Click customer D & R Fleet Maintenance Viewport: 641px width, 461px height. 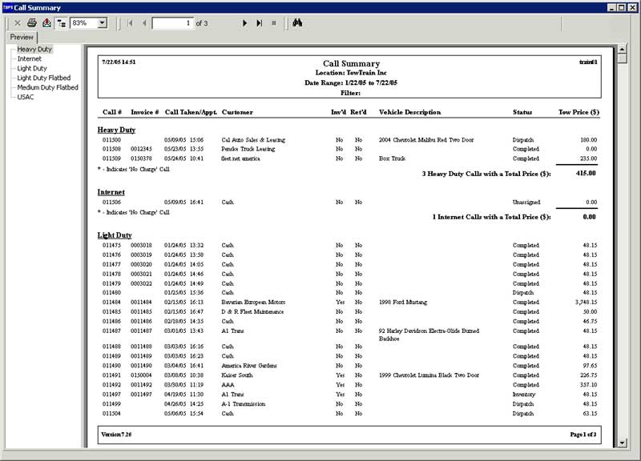click(x=252, y=312)
